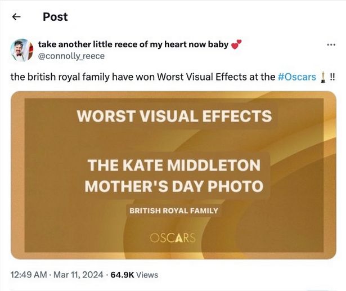This screenshot has width=346, height=291.
Task: Click the Post page heading
Action: (x=55, y=17)
